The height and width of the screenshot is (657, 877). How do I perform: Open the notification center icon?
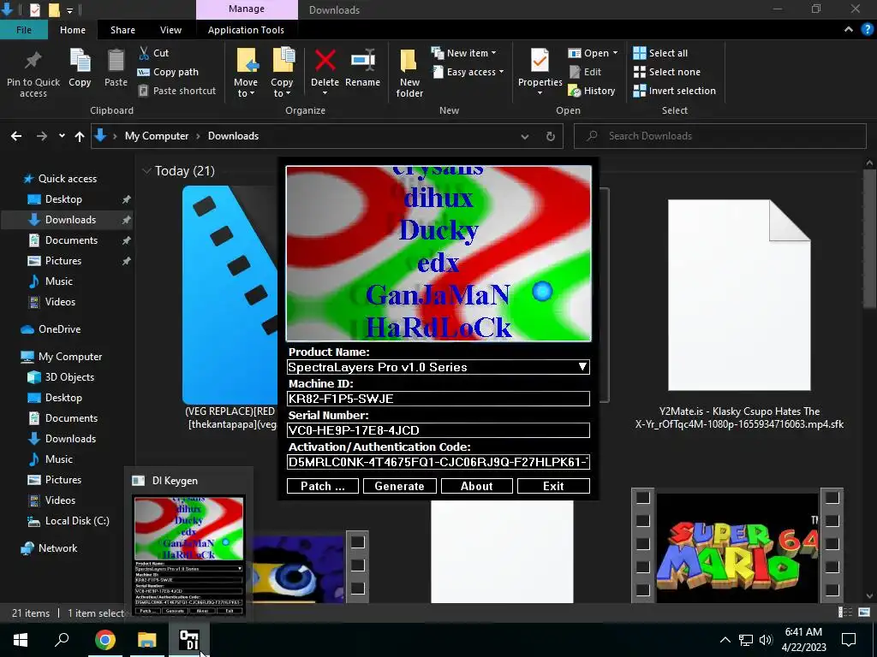click(849, 640)
